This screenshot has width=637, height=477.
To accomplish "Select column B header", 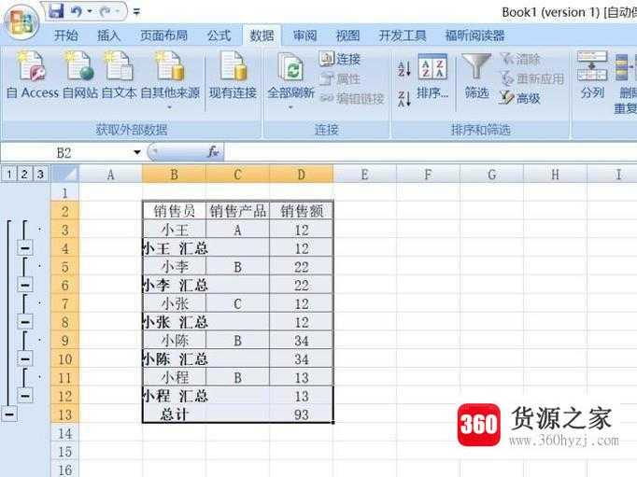I will point(175,175).
